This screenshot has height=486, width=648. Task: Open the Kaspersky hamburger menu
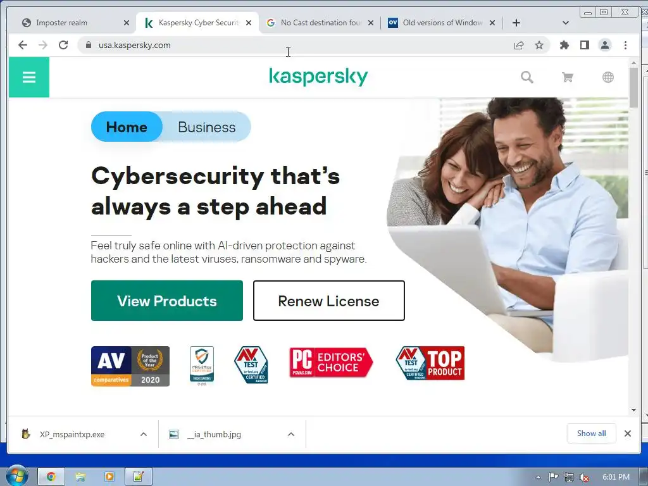[x=29, y=77]
